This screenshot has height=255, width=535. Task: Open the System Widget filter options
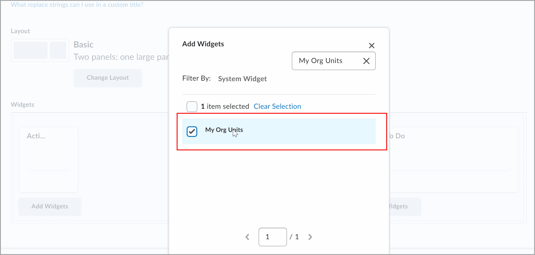(x=242, y=79)
